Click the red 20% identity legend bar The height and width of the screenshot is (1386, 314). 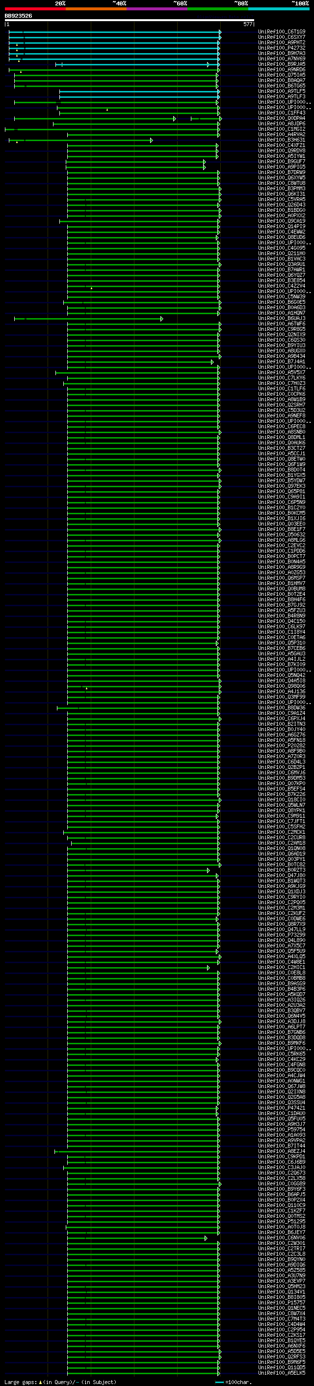35,9
